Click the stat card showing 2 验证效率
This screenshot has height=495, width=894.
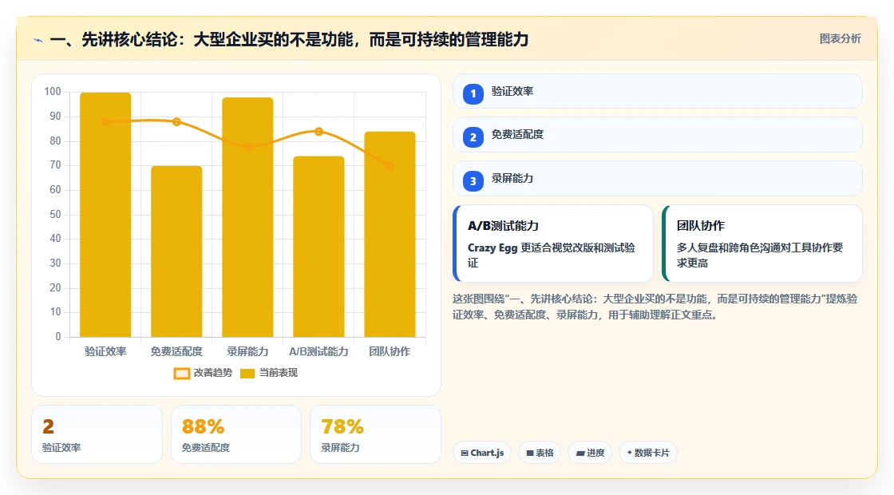tap(97, 434)
